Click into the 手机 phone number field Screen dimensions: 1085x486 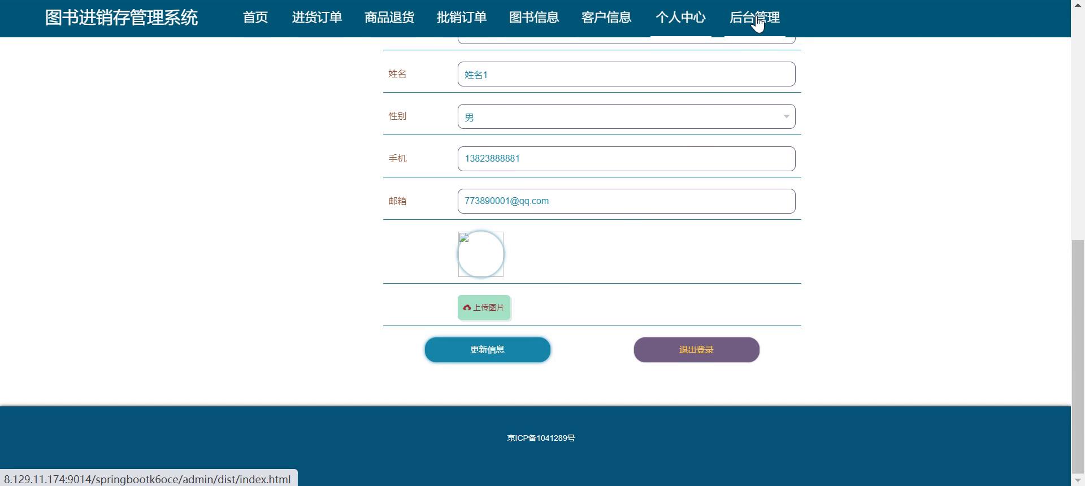626,159
